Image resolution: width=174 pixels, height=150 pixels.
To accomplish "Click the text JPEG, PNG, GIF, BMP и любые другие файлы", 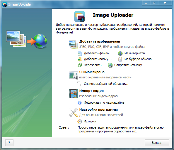I will (112, 47).
